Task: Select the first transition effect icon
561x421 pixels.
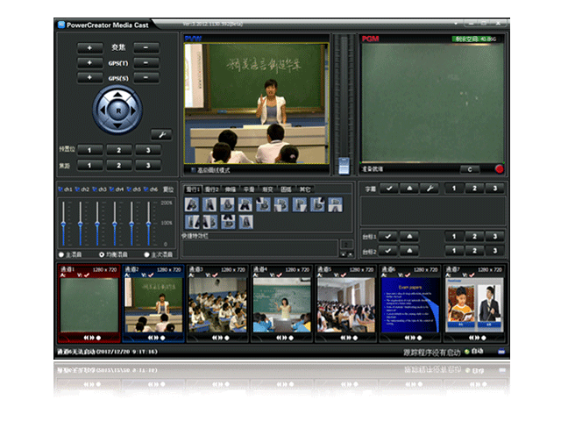Action: [x=192, y=204]
